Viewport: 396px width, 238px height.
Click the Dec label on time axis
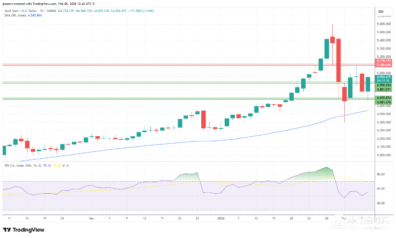pyautogui.click(x=91, y=219)
